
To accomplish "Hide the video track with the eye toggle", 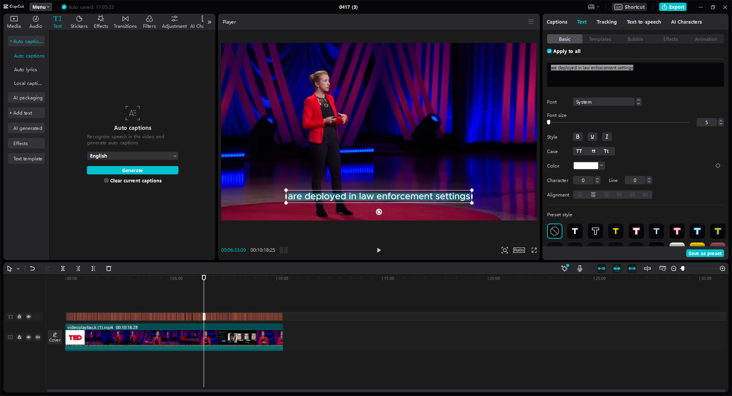I will click(29, 337).
